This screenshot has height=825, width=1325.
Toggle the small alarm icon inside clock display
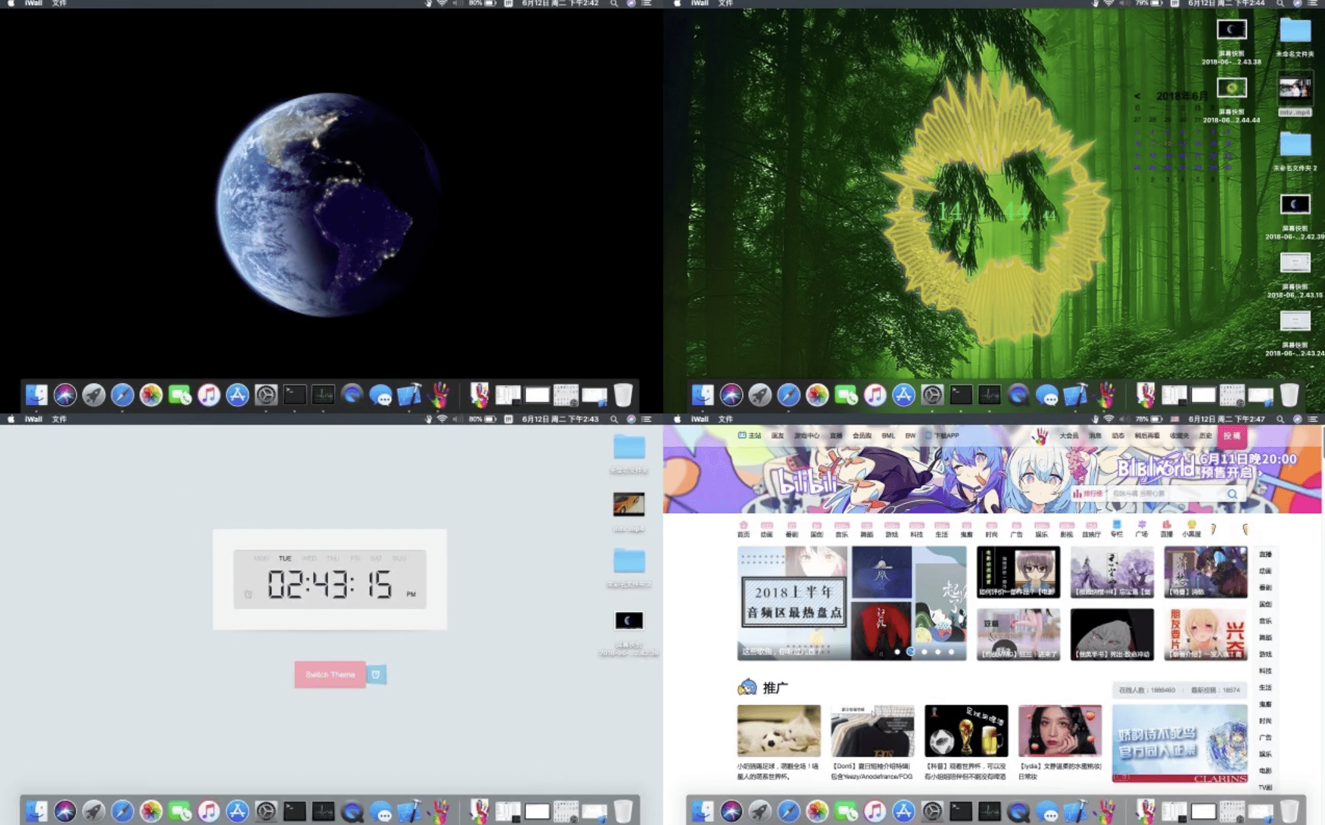pyautogui.click(x=248, y=594)
